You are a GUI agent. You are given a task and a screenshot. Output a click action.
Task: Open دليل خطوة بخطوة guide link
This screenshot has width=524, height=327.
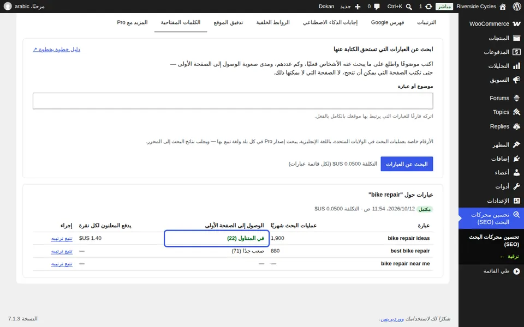click(x=56, y=50)
